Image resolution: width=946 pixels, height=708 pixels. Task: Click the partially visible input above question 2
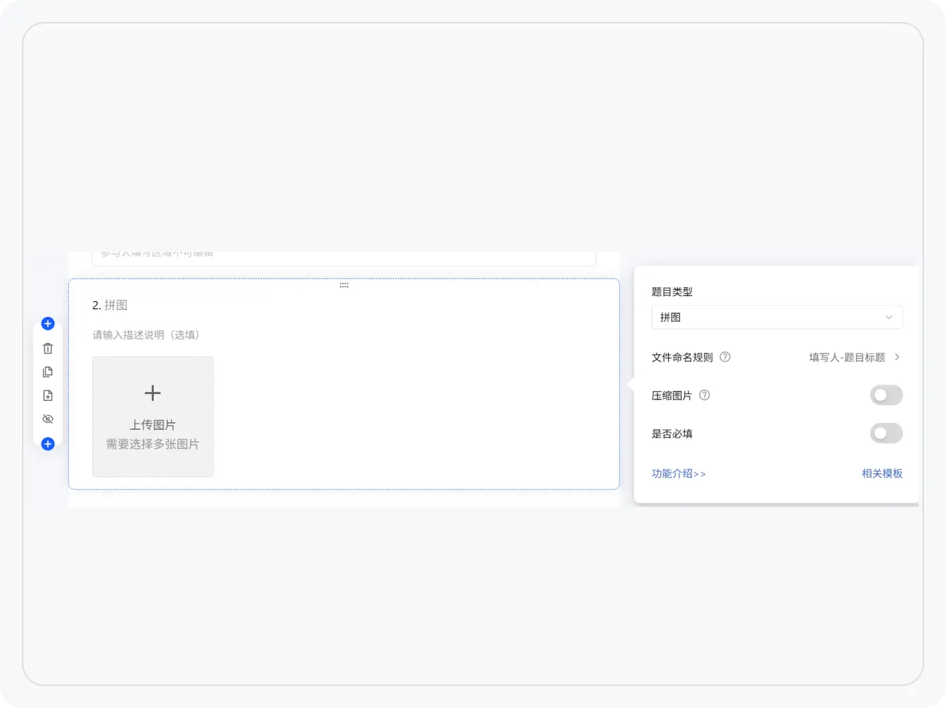(344, 258)
